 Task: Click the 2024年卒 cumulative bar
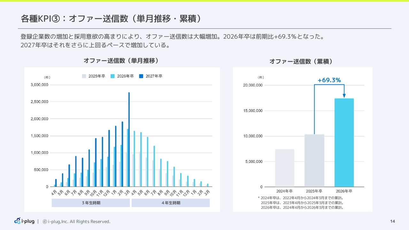point(285,168)
